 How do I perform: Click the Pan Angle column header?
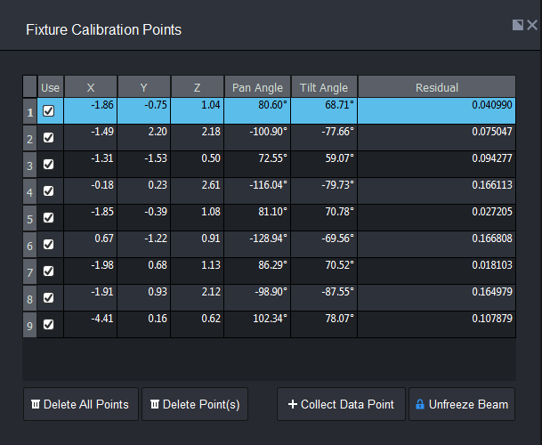click(x=257, y=87)
